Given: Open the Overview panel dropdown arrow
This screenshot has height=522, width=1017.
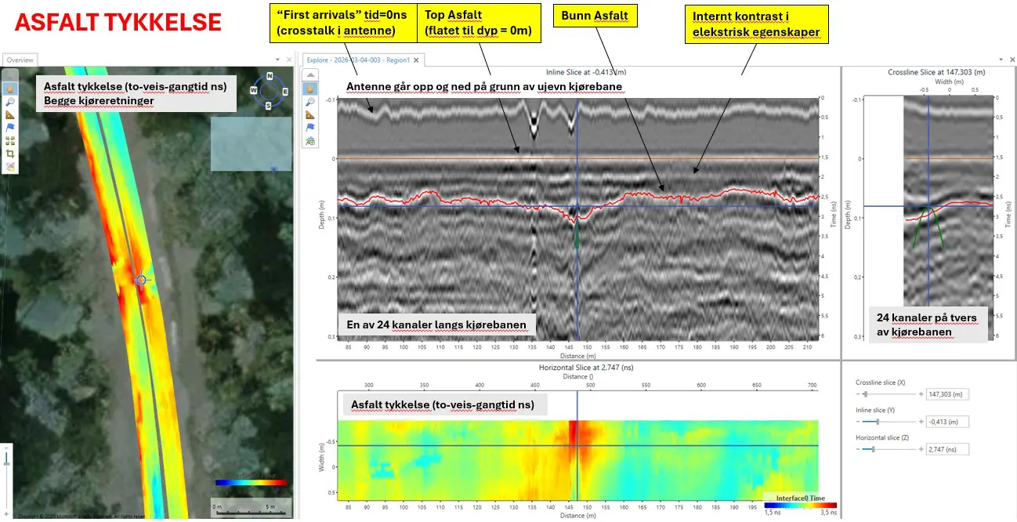Looking at the screenshot, I should tap(277, 60).
